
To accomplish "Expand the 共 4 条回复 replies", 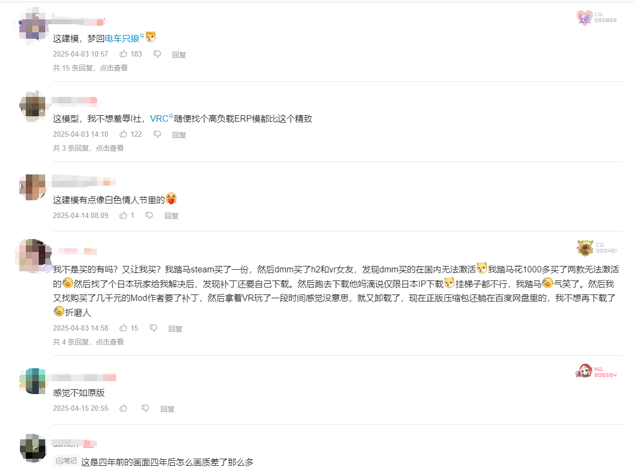I will [x=88, y=342].
